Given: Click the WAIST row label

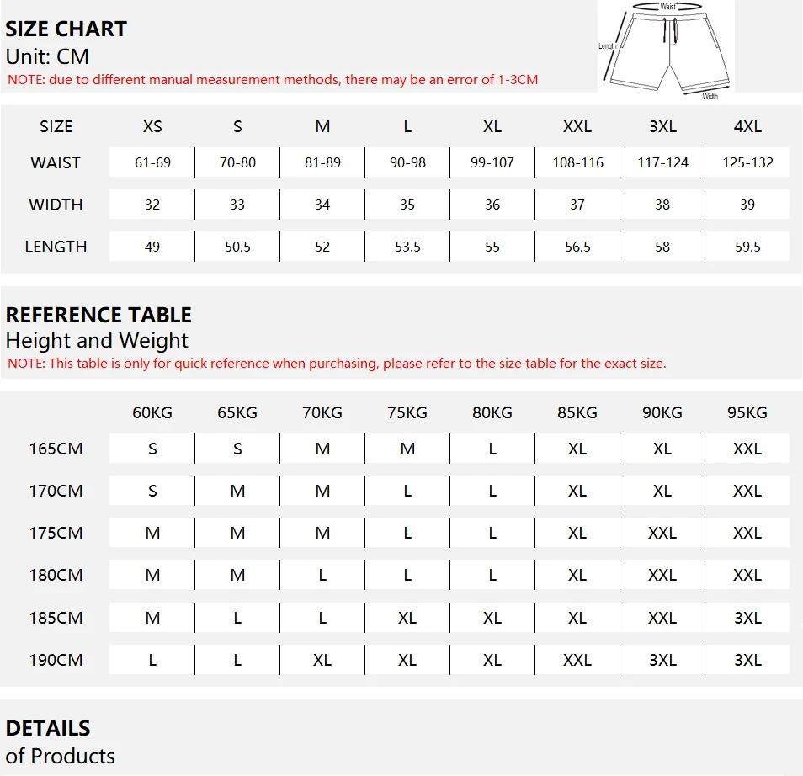Looking at the screenshot, I should [56, 162].
